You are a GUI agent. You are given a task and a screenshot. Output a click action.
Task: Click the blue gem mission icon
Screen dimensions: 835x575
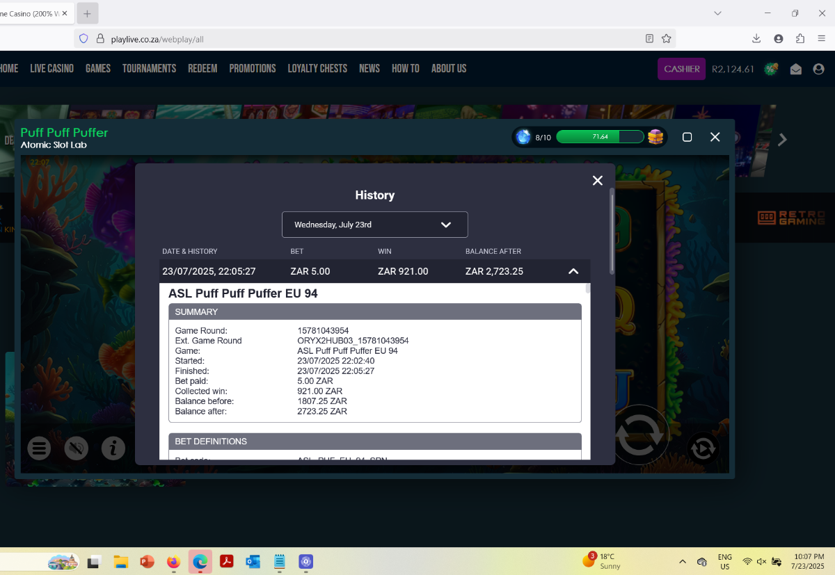523,137
